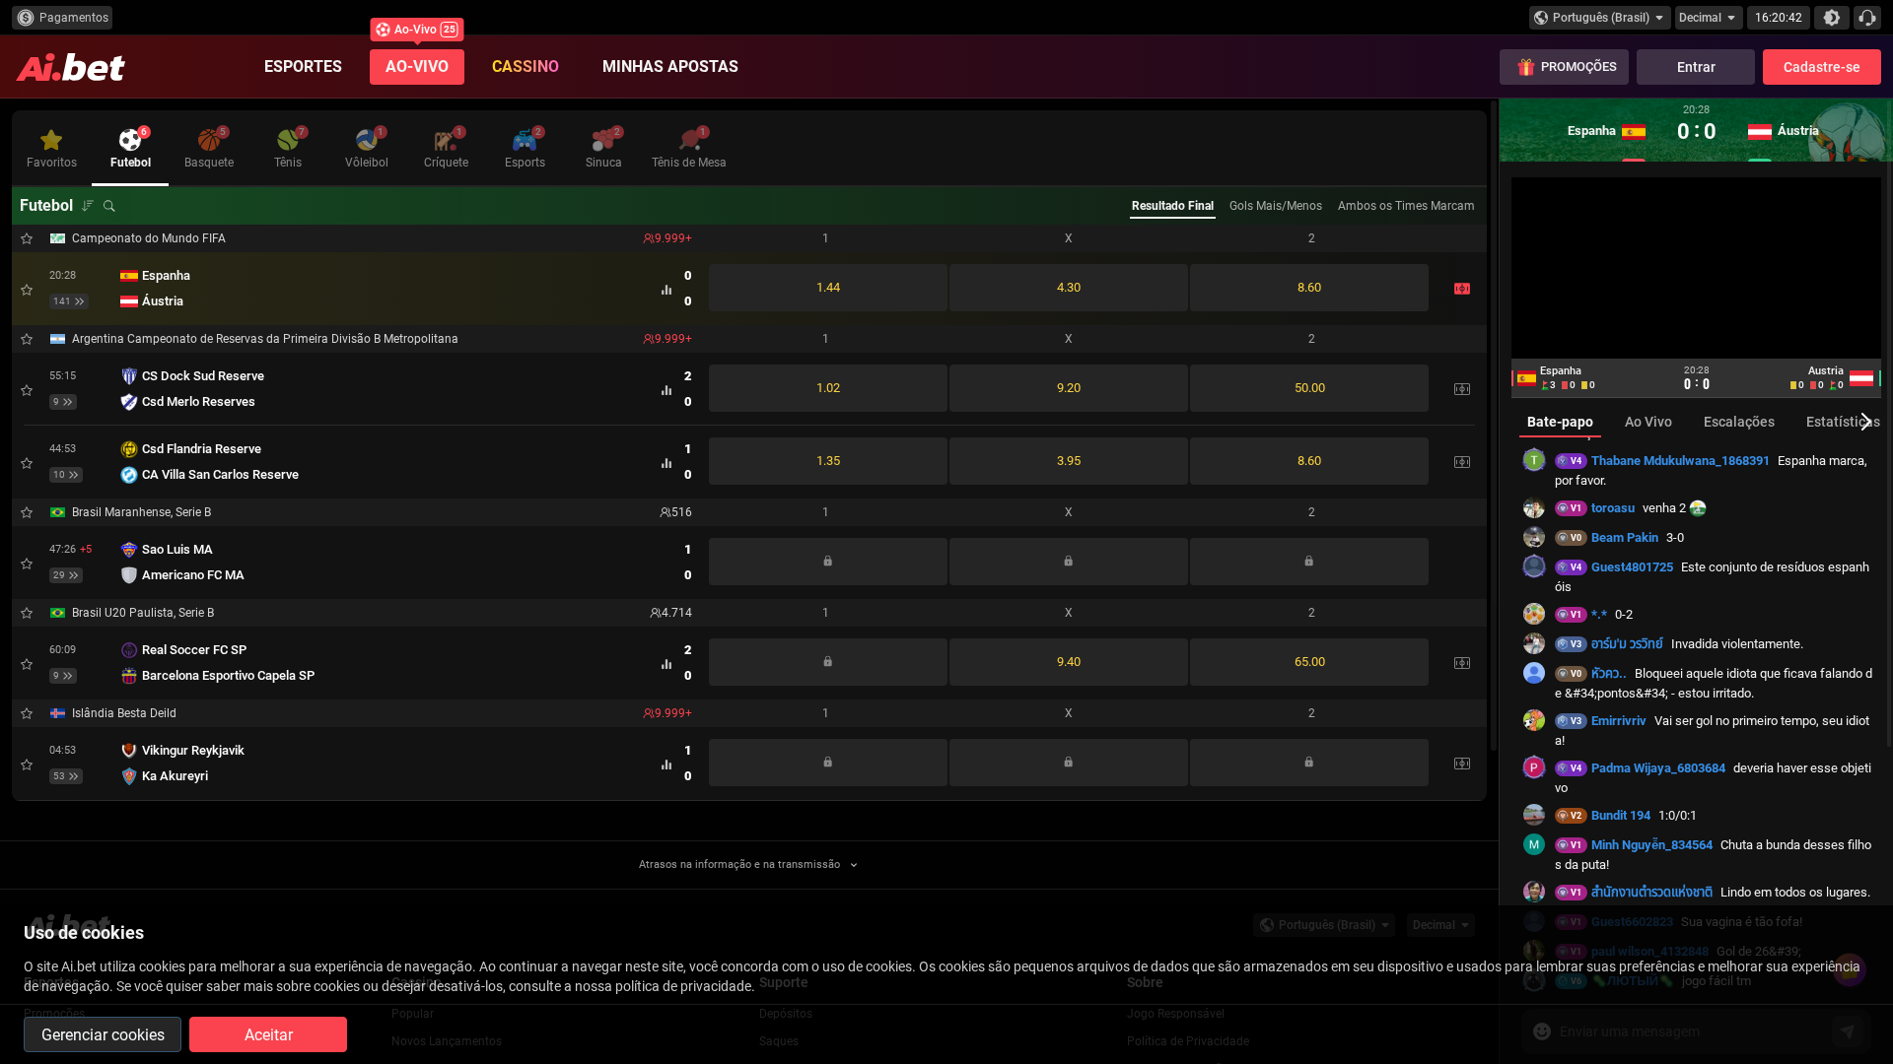Open the Basquete sport category
Screen dimensions: 1893x1064
point(209,149)
